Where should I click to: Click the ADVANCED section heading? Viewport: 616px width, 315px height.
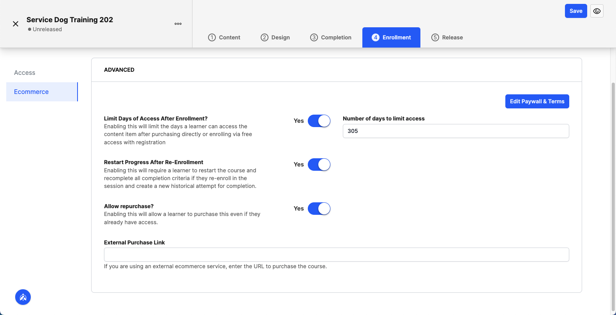pyautogui.click(x=119, y=70)
